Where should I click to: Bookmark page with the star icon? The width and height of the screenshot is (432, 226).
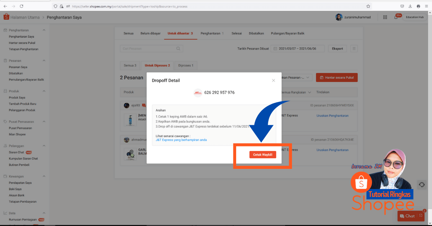click(x=368, y=6)
